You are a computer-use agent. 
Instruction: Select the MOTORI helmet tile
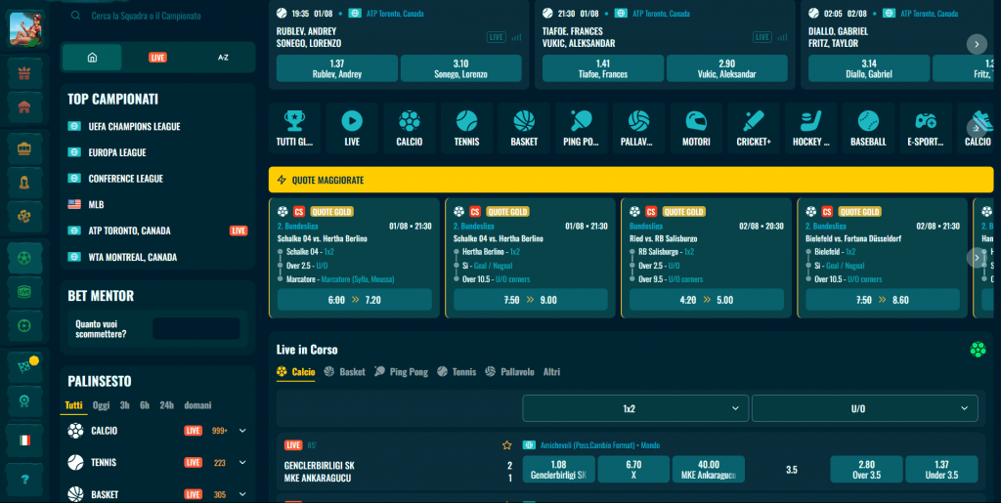tap(696, 128)
